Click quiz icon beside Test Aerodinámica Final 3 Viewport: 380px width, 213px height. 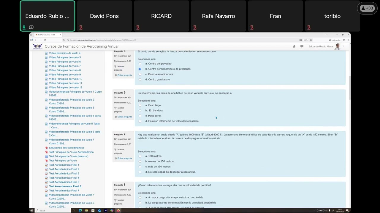(46, 174)
